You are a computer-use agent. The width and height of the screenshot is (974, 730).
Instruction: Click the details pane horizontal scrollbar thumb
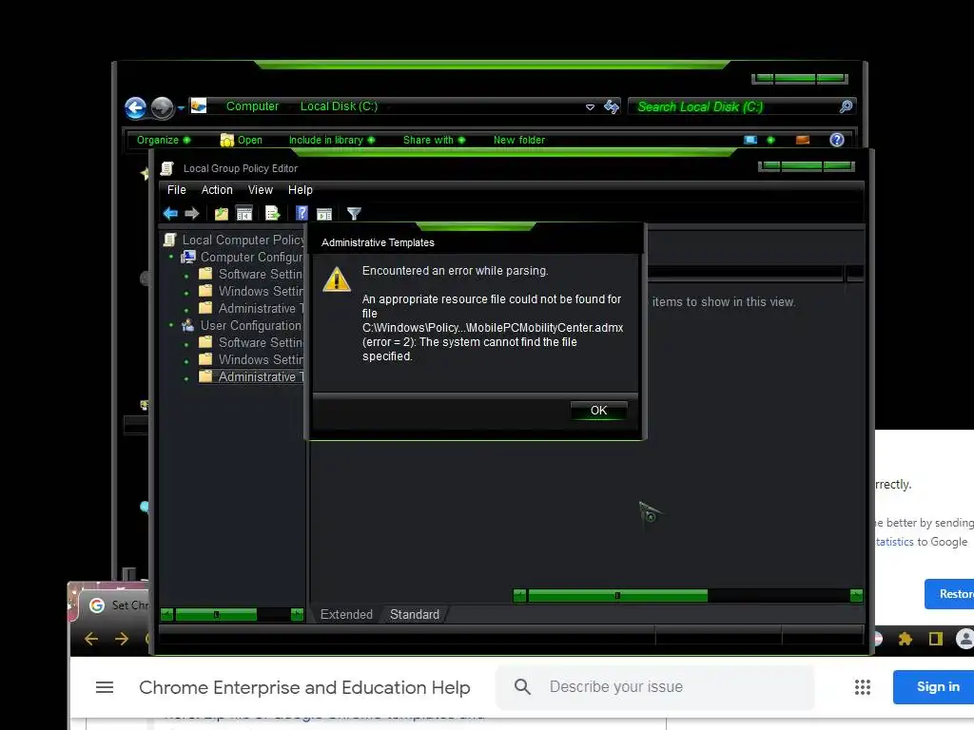pos(617,596)
